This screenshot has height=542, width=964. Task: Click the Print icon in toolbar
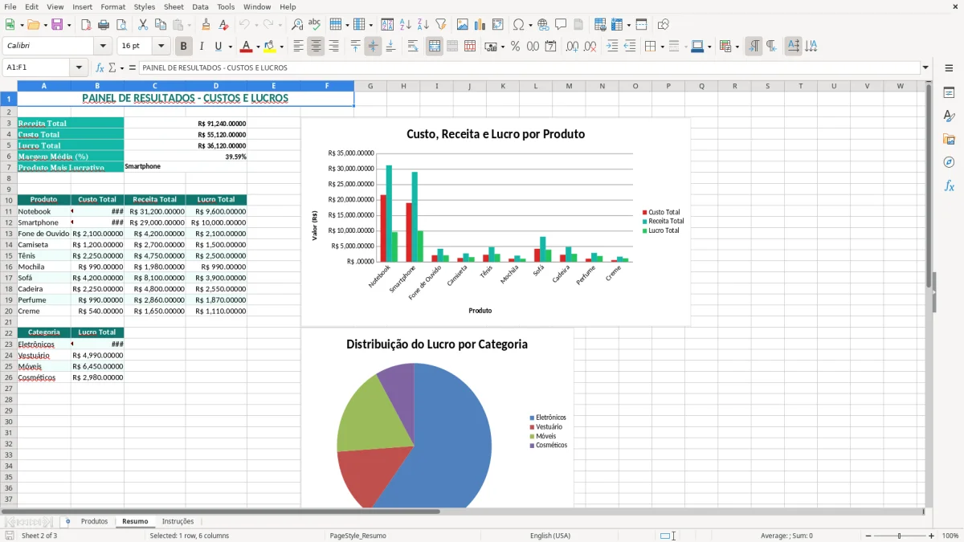click(104, 25)
